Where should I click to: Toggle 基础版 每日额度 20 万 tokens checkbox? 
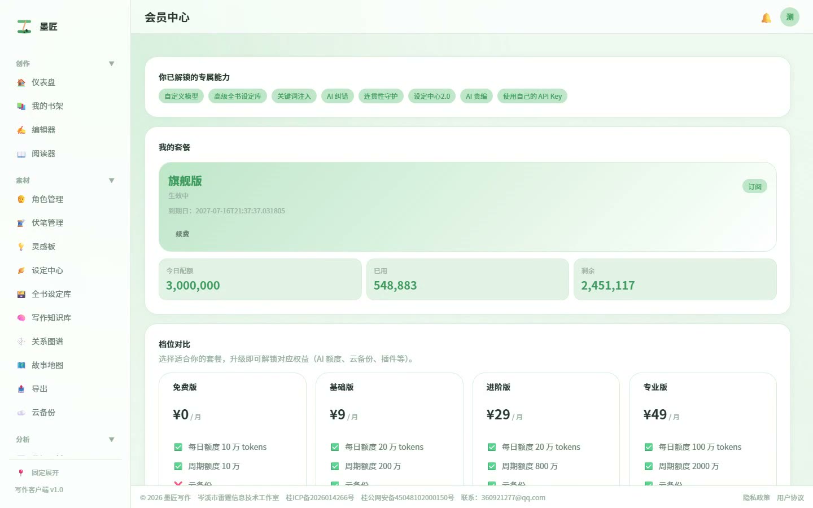335,447
